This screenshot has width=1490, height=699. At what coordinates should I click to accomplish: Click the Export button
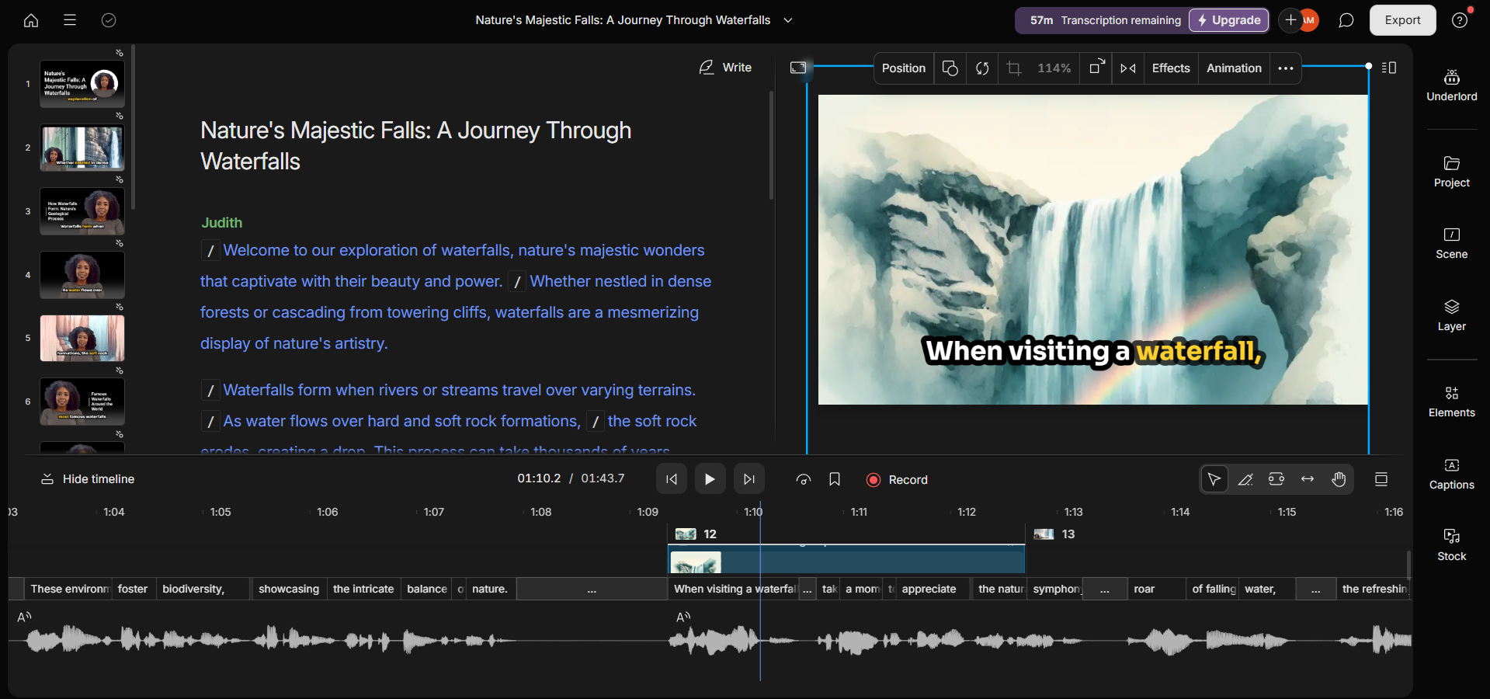(1402, 19)
